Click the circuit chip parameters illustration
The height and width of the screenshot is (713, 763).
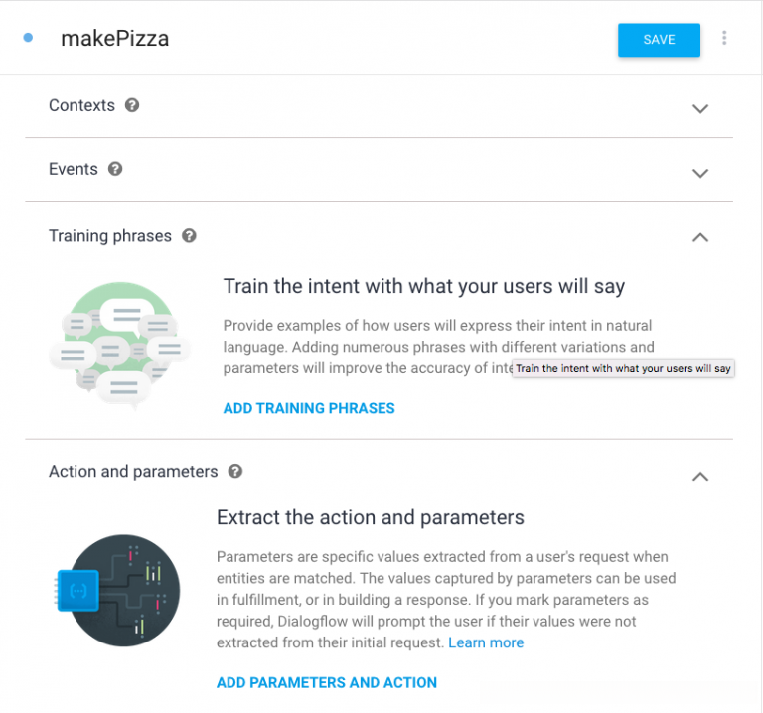117,591
